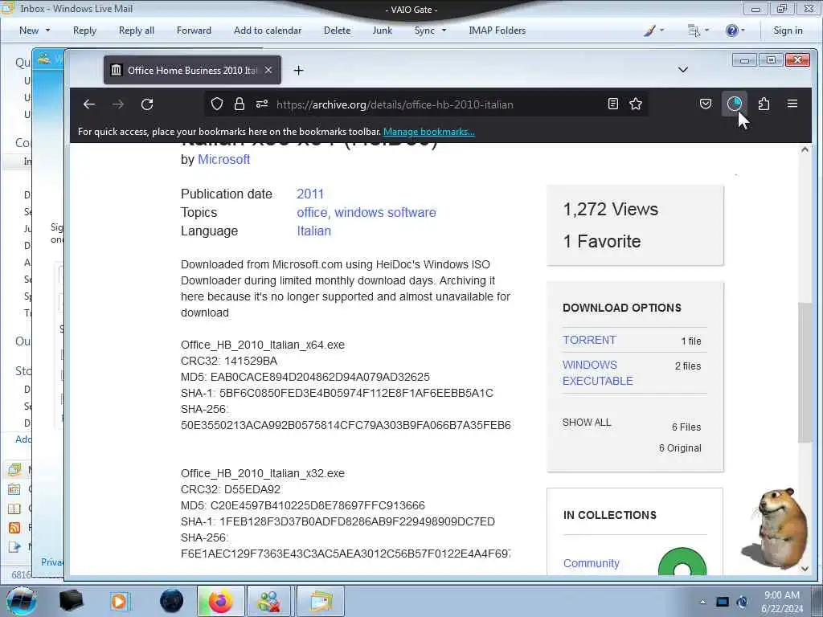This screenshot has width=823, height=617.
Task: Open Firefox account sync icon
Action: (x=735, y=104)
